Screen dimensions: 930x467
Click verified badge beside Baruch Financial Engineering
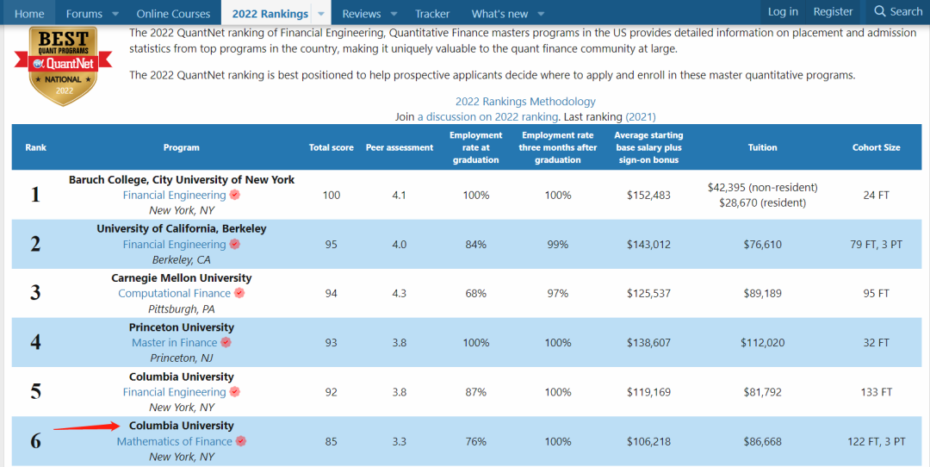pyautogui.click(x=235, y=195)
